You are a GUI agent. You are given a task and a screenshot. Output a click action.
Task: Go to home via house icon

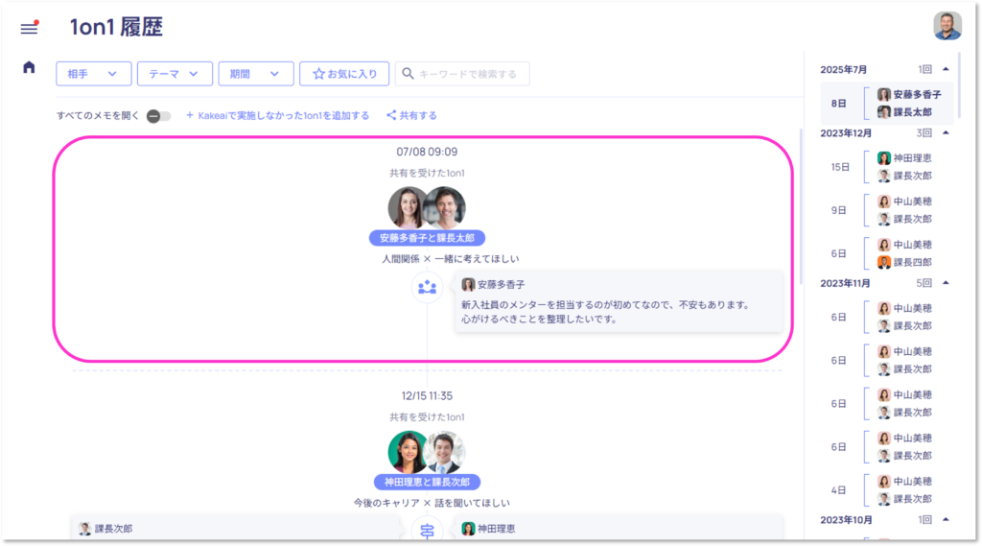tap(29, 67)
